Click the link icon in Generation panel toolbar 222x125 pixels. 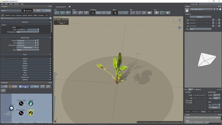click(42, 86)
